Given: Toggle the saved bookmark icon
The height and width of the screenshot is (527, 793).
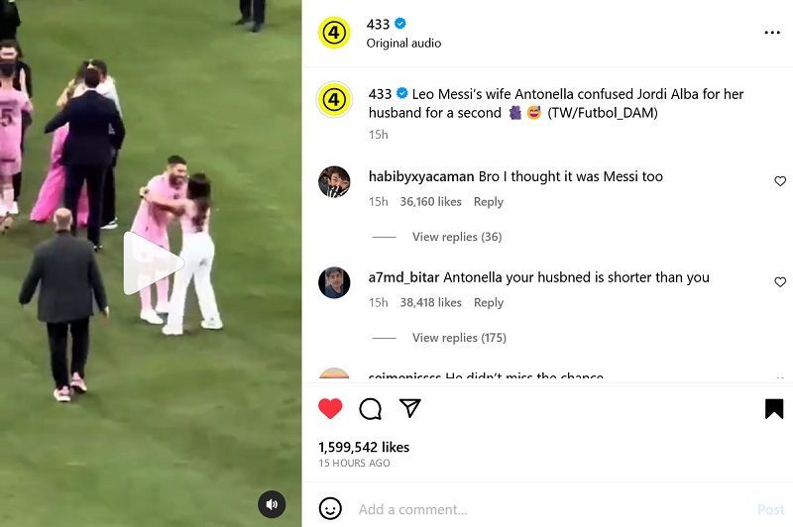Looking at the screenshot, I should (774, 409).
